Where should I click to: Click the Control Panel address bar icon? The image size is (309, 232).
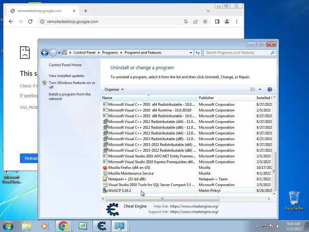(x=65, y=53)
